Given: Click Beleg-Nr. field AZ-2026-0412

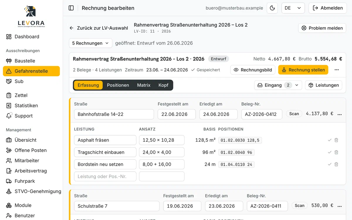Looking at the screenshot, I should pyautogui.click(x=262, y=114).
